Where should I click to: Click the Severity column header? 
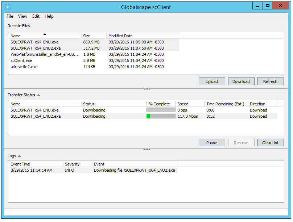point(78,164)
